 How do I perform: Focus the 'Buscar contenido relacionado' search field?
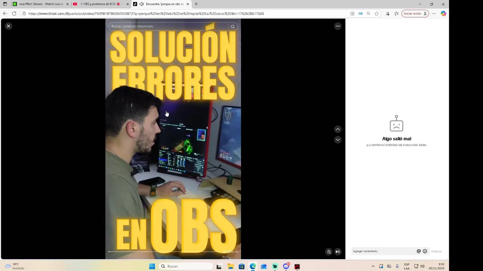(169, 26)
